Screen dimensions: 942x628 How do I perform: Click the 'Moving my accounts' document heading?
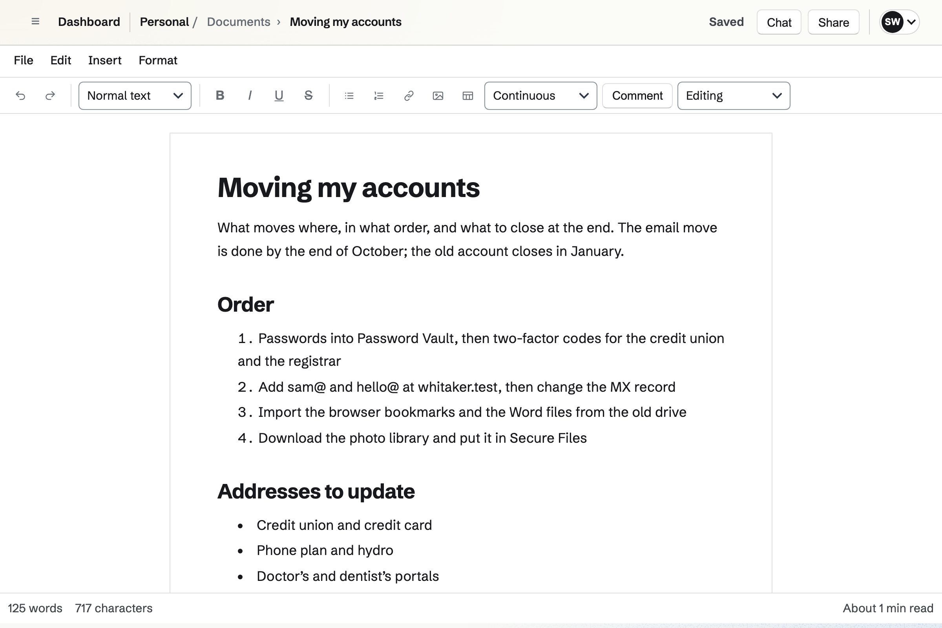point(349,188)
